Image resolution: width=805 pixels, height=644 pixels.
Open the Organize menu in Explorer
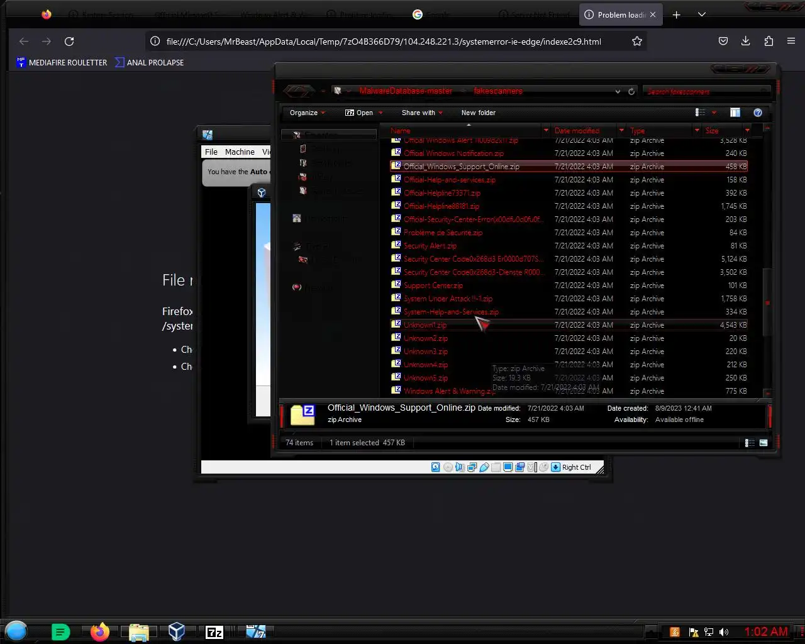[308, 113]
